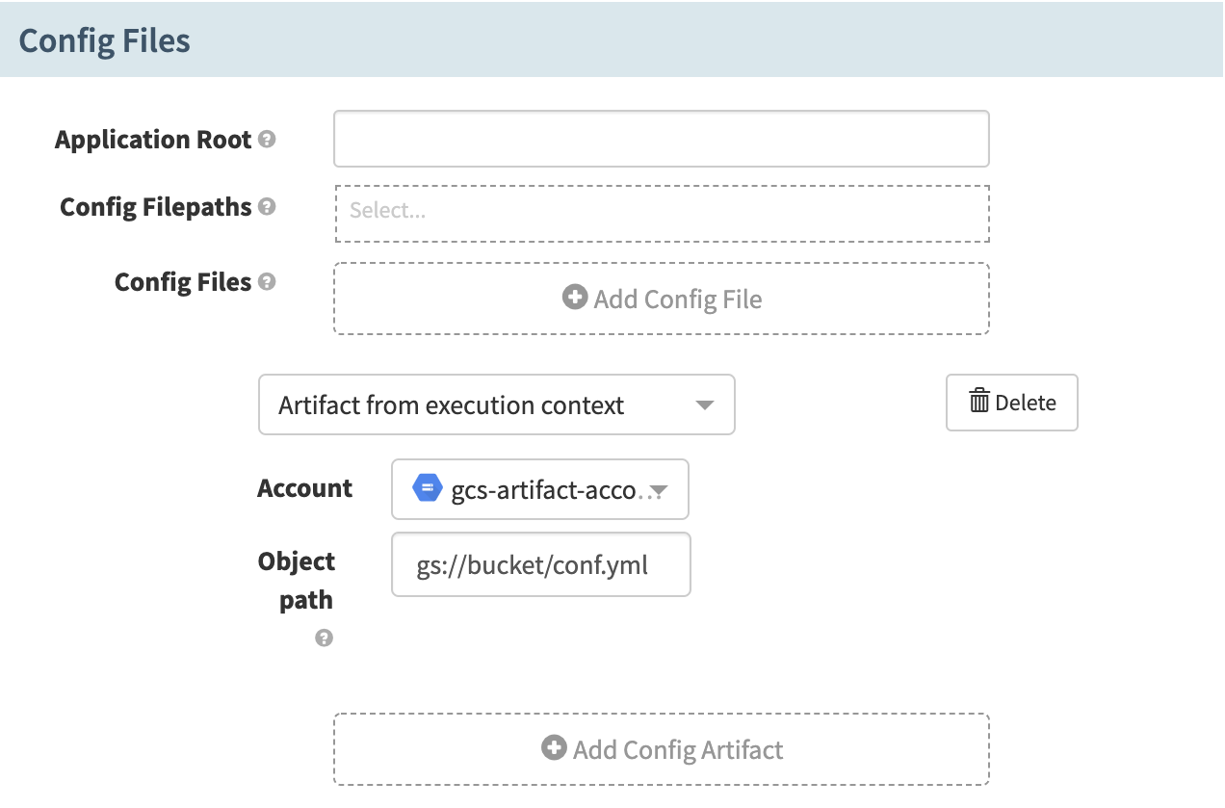Click the plus icon on Add Config Artifact
The image size is (1225, 808).
click(554, 746)
